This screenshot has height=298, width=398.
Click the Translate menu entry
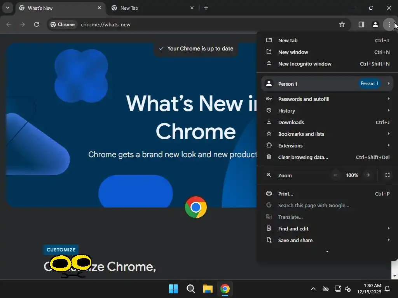coord(327,217)
